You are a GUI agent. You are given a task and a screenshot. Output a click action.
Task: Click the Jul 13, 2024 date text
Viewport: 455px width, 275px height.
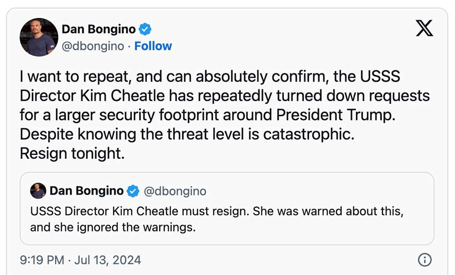(x=108, y=260)
